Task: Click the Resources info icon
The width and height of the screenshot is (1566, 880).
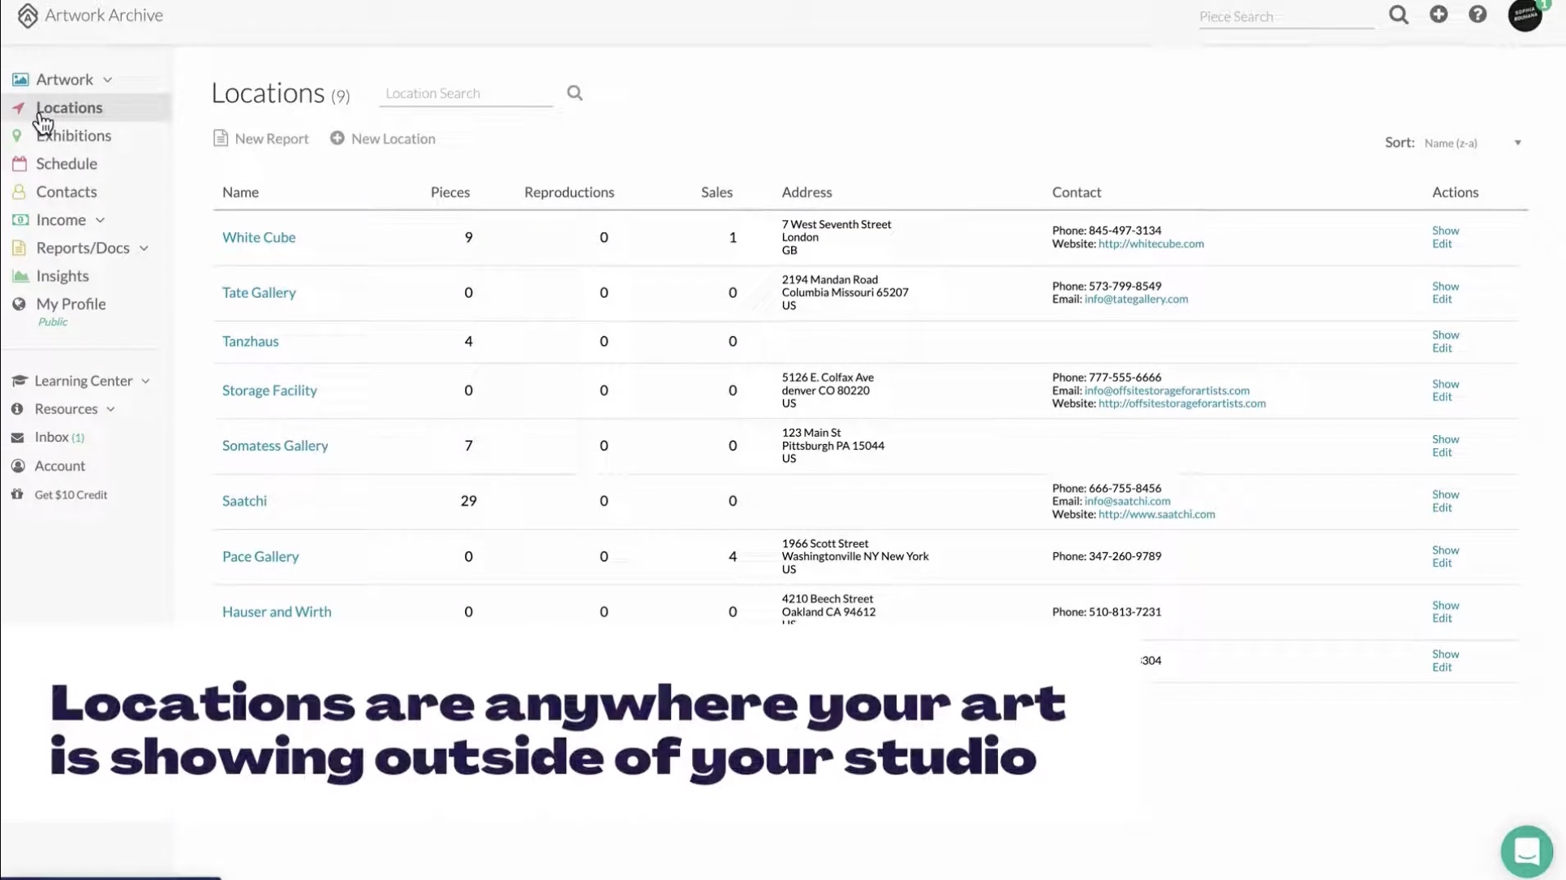Action: 17,409
